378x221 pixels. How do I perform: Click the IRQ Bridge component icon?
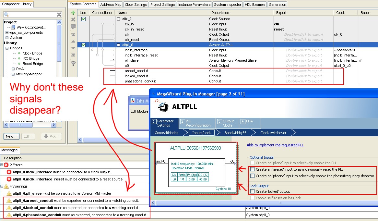(19, 58)
